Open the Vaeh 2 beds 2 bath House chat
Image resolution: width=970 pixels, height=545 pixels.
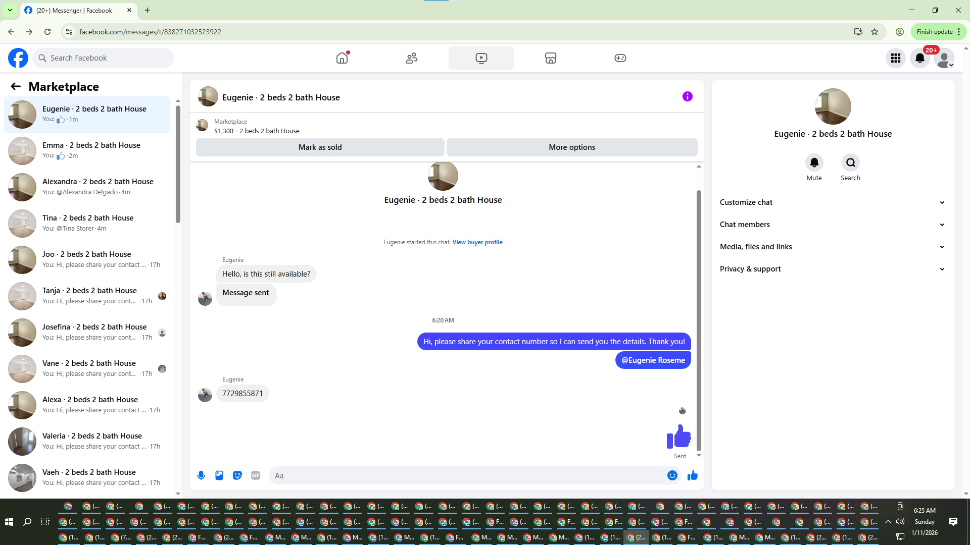(x=87, y=477)
